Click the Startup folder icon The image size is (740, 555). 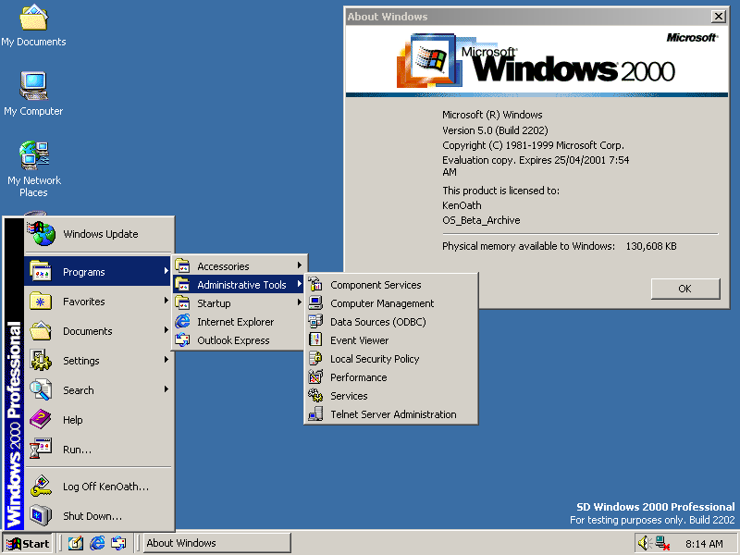182,303
